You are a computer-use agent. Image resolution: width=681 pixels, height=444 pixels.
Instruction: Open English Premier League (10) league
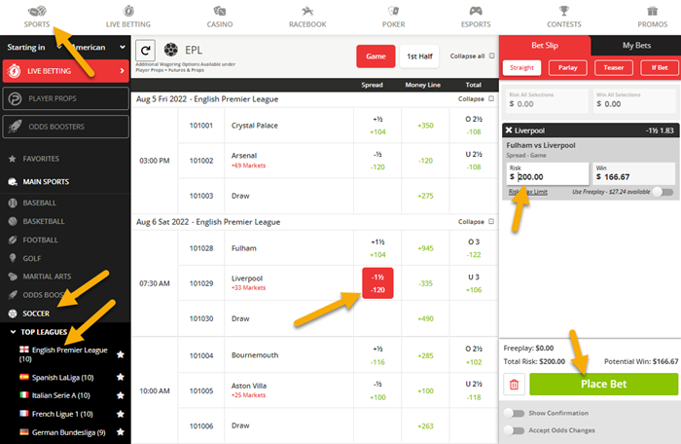point(63,354)
